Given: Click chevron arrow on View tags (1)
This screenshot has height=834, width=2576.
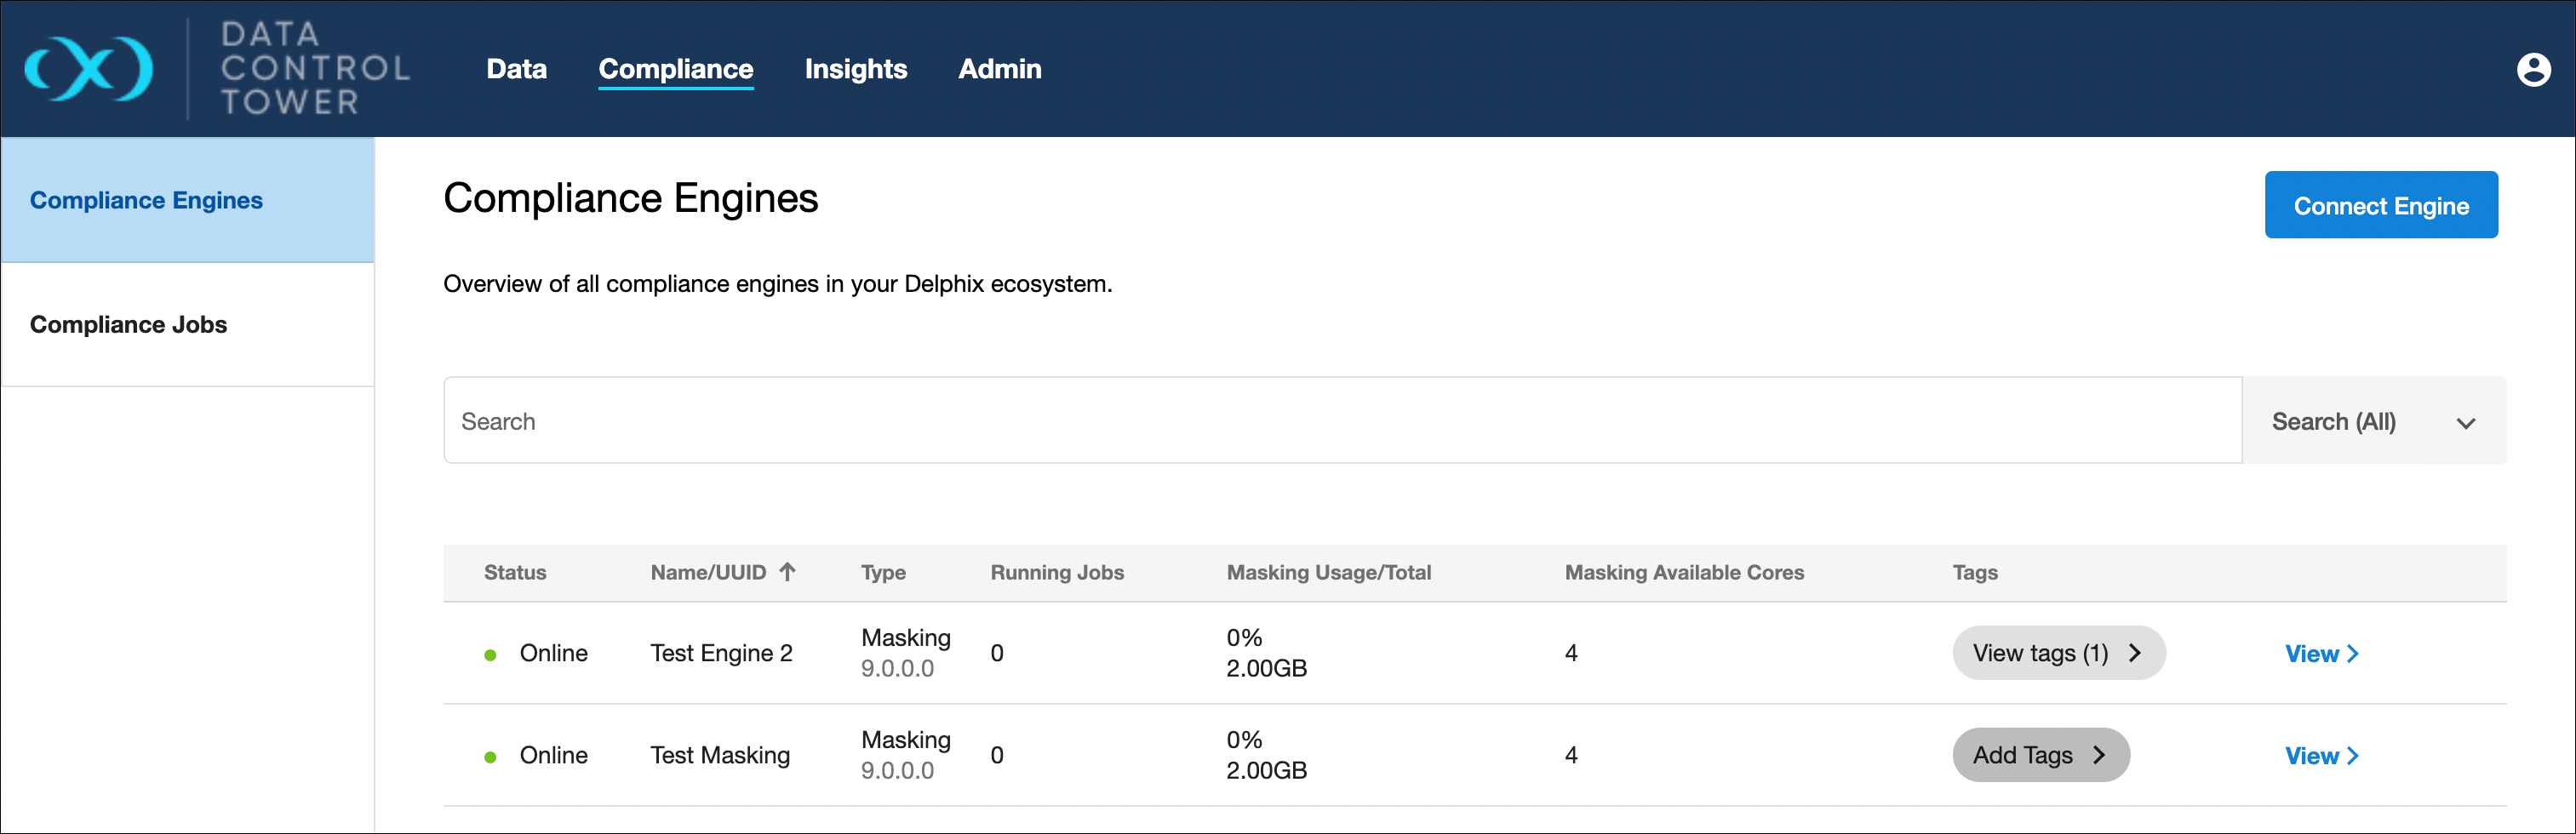Looking at the screenshot, I should (x=2135, y=653).
